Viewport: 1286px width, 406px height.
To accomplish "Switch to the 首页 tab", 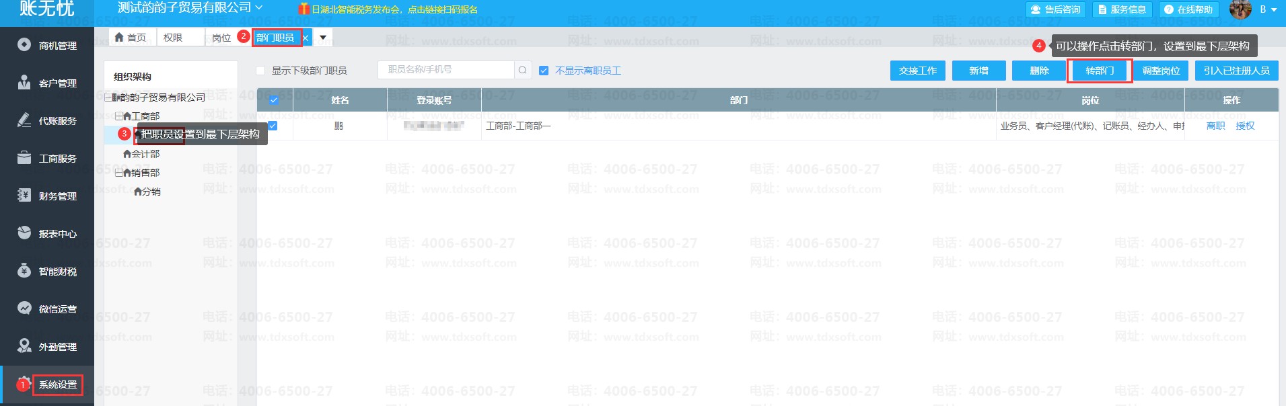I will tap(131, 38).
